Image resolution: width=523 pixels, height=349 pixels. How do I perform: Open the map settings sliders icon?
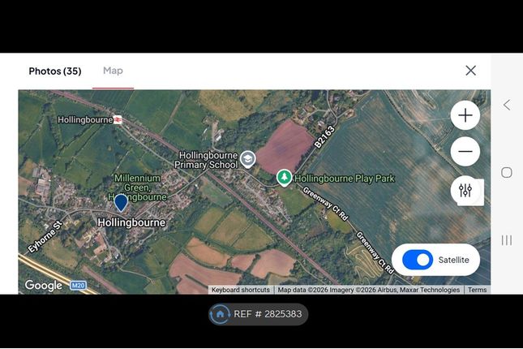pyautogui.click(x=465, y=191)
